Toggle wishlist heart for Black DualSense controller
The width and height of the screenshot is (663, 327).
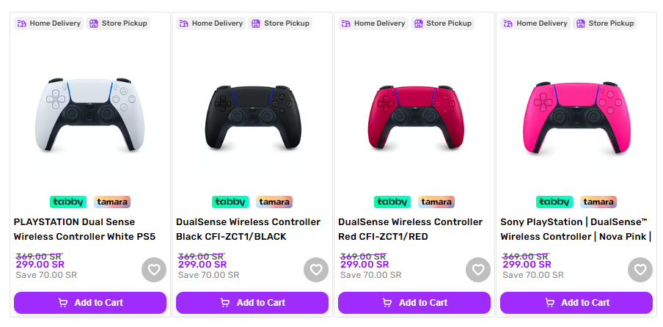pyautogui.click(x=316, y=270)
